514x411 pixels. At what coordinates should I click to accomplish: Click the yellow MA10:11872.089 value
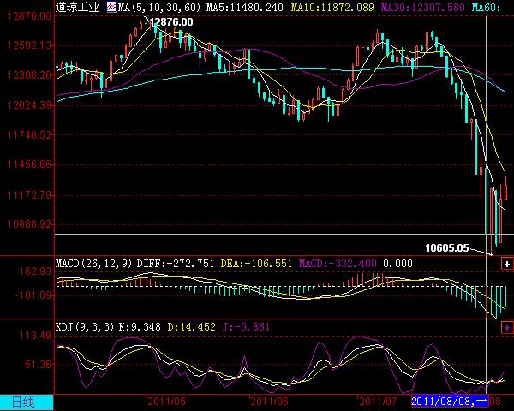pyautogui.click(x=332, y=7)
